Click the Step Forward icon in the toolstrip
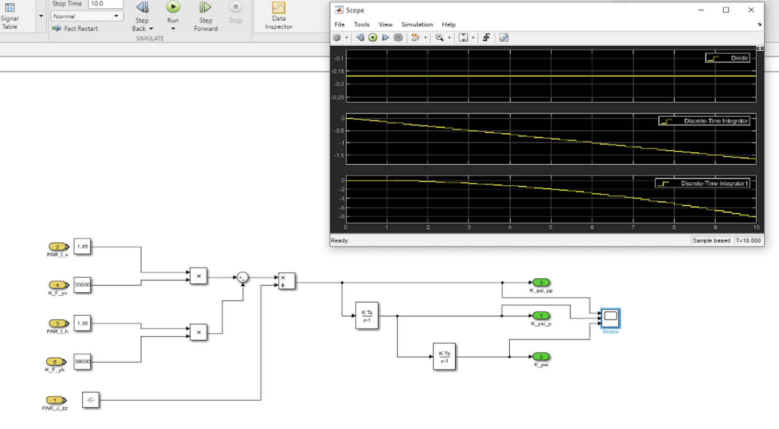Viewport: 779px width, 429px height. click(205, 8)
